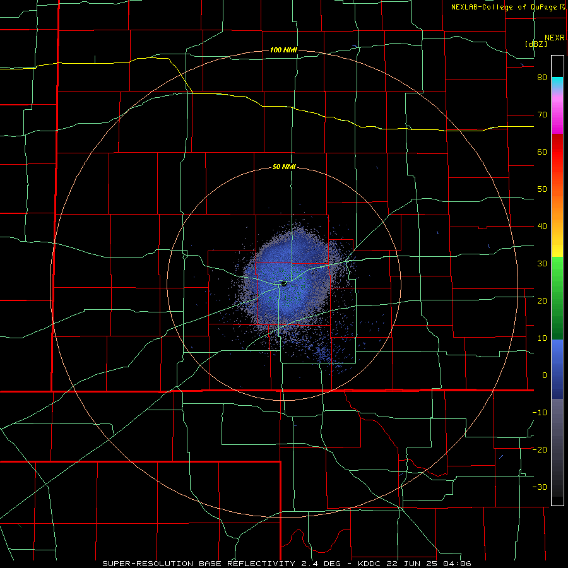Click the 30 dBZ scale value
This screenshot has width=568, height=568.
[542, 263]
